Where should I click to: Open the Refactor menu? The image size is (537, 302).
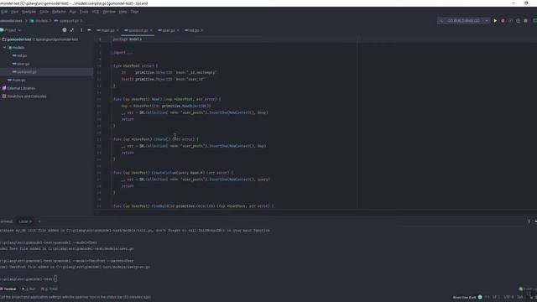coord(59,12)
